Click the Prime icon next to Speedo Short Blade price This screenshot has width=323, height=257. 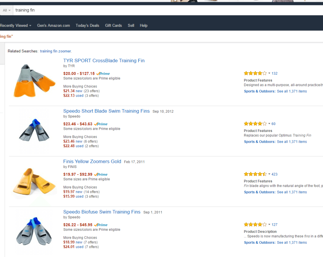[100, 124]
